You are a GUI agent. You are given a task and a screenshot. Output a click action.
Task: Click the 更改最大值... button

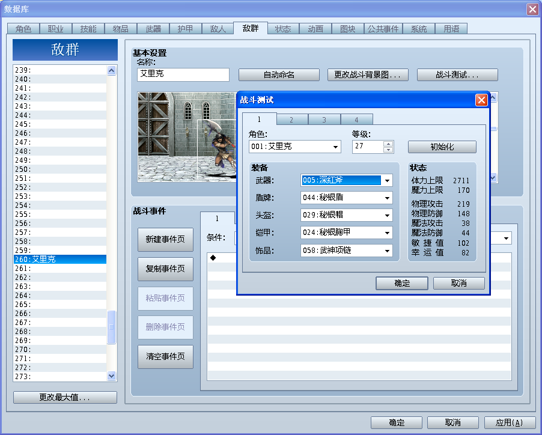(x=65, y=397)
